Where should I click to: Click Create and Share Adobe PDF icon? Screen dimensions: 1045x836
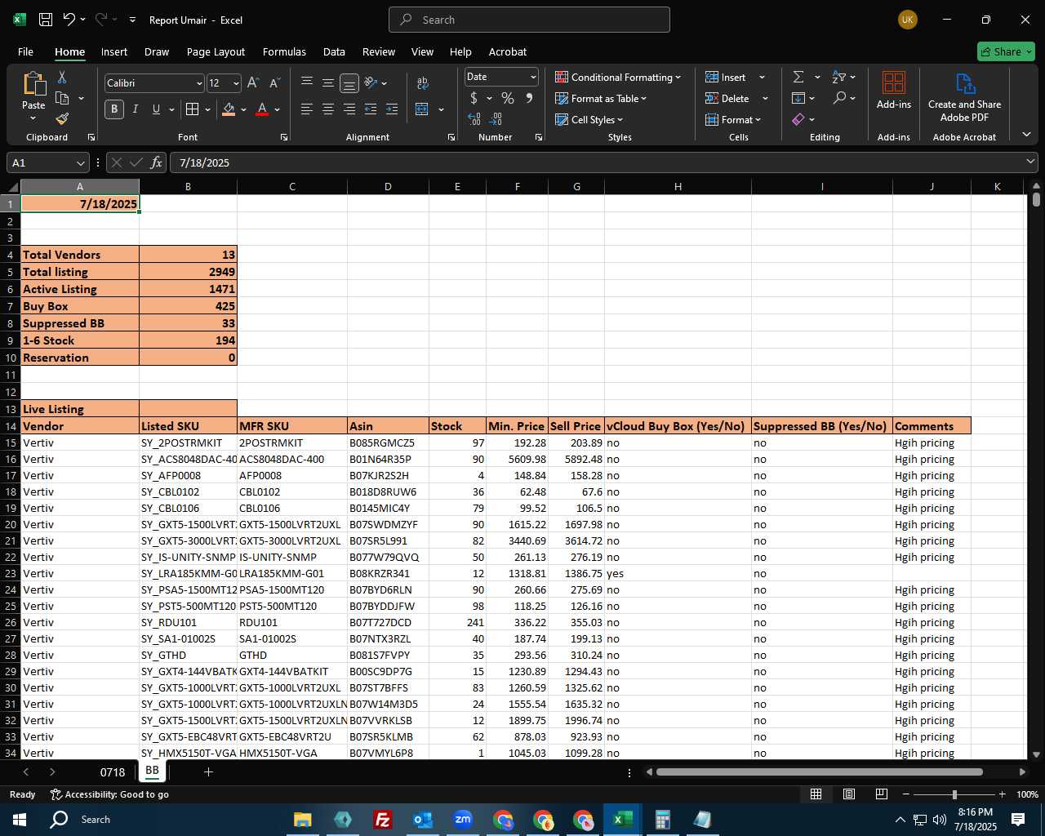coord(965,83)
